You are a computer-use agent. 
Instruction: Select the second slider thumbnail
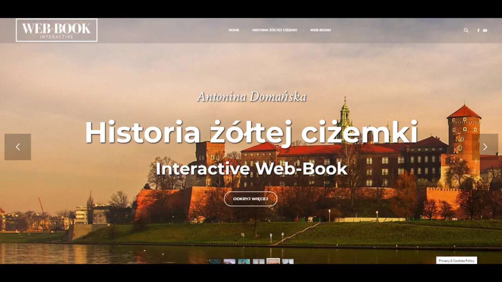point(229,261)
